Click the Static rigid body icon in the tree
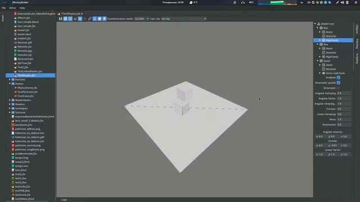 tap(323, 74)
